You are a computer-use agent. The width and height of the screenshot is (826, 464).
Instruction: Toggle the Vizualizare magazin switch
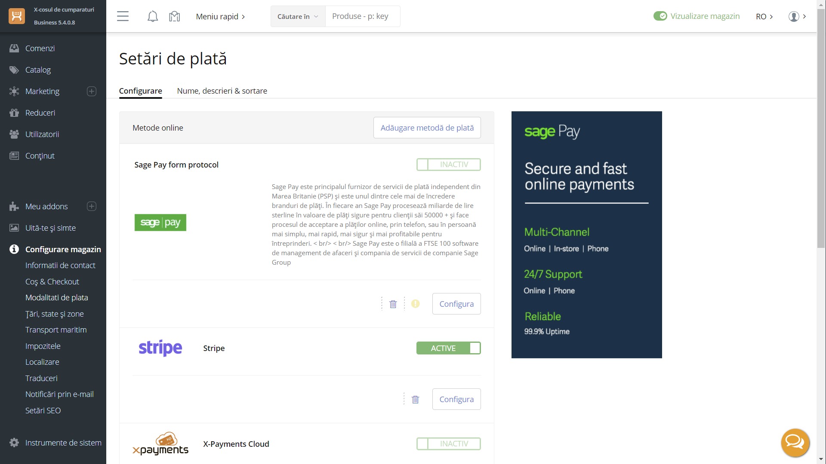pyautogui.click(x=660, y=16)
